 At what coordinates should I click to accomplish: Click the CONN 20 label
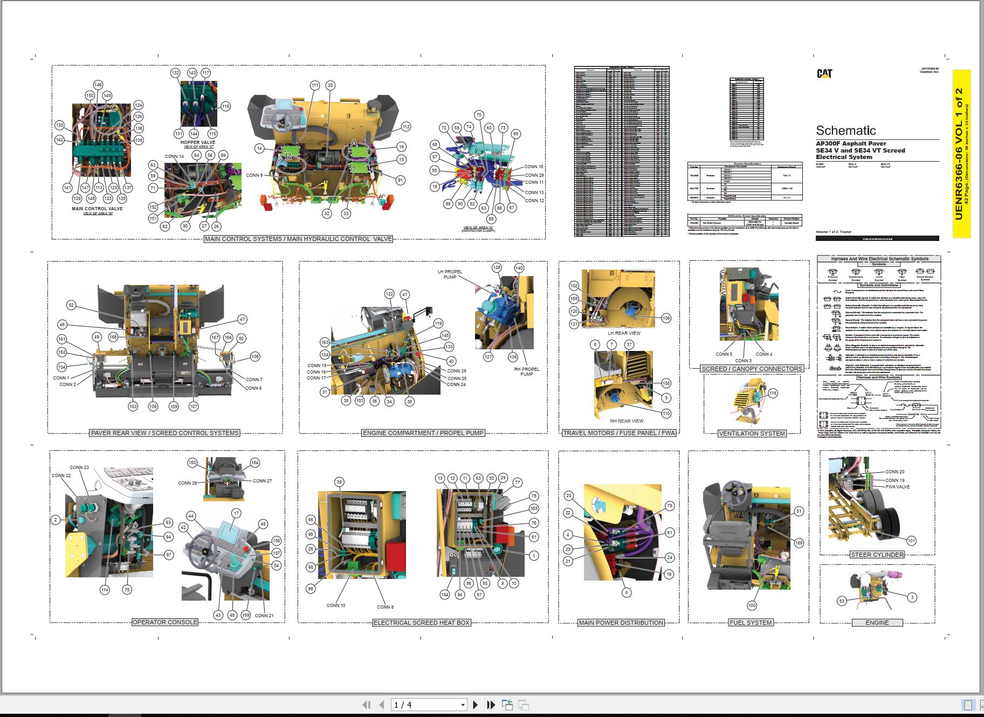(x=895, y=472)
